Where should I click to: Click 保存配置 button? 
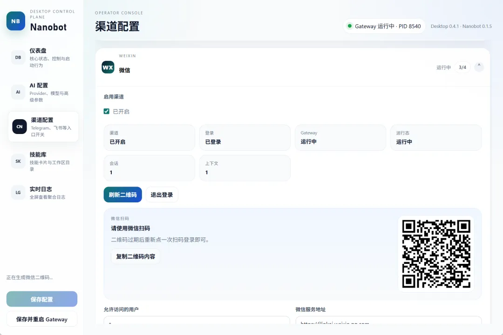point(42,299)
